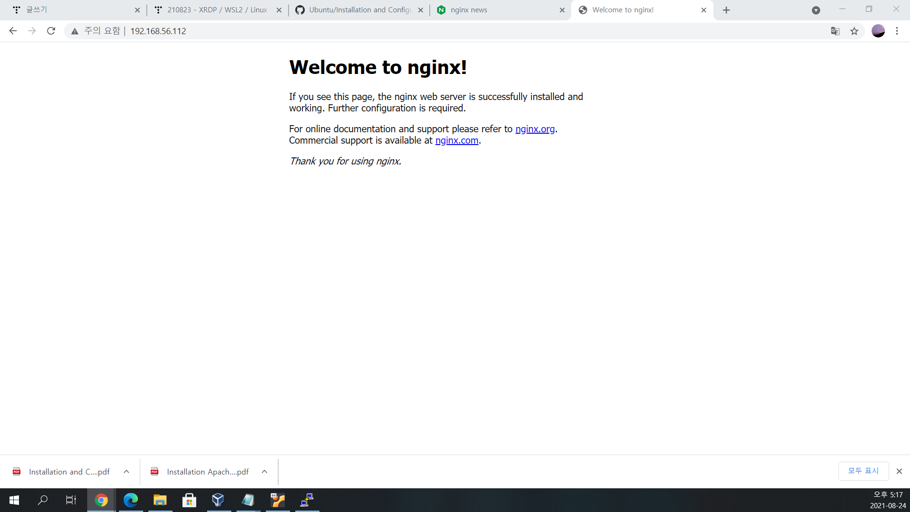This screenshot has width=910, height=512.
Task: Select the Welcome to nginx! tab
Action: click(642, 10)
